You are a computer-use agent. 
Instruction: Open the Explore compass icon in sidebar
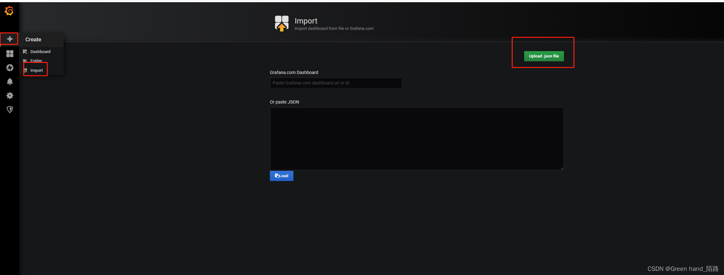click(x=10, y=68)
